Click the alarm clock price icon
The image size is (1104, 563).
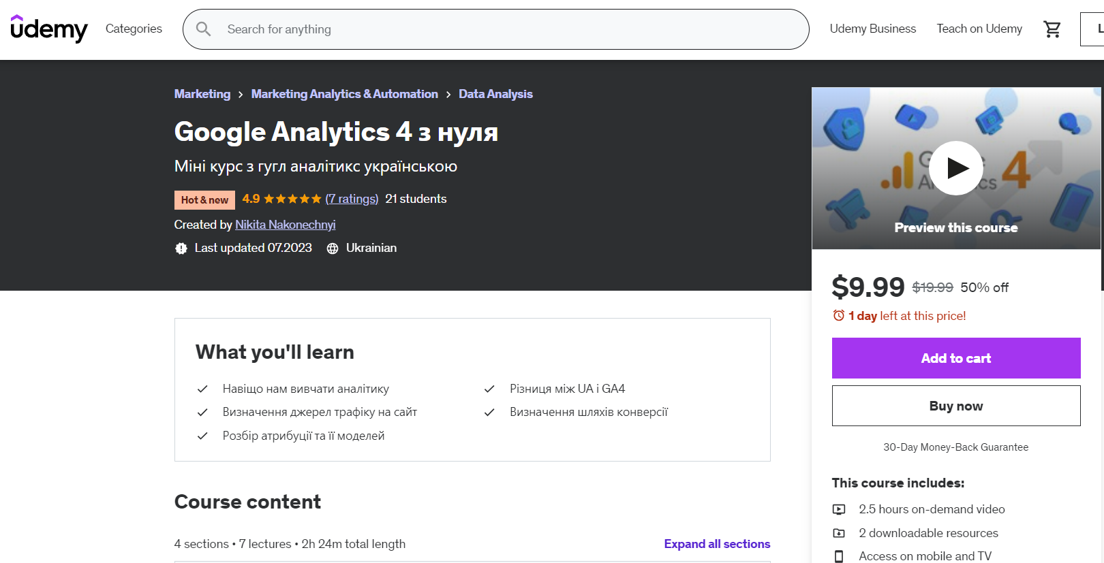[839, 315]
